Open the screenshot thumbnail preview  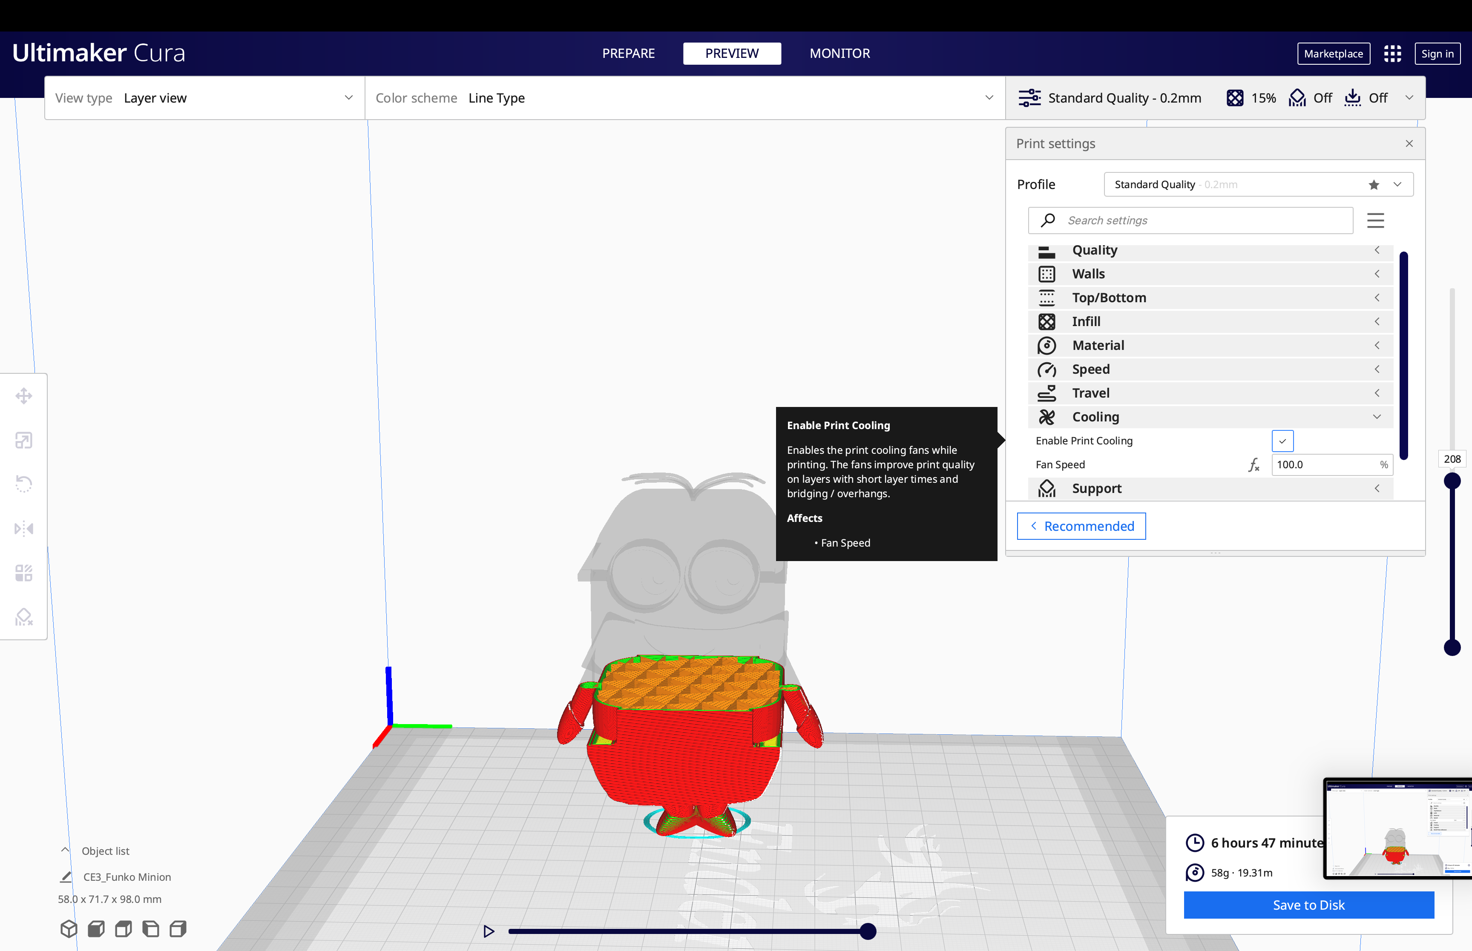pyautogui.click(x=1398, y=828)
